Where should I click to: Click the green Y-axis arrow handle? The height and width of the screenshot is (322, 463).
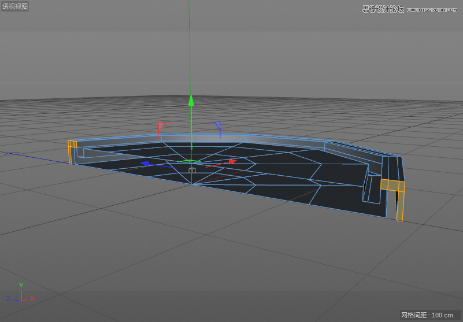click(x=191, y=102)
